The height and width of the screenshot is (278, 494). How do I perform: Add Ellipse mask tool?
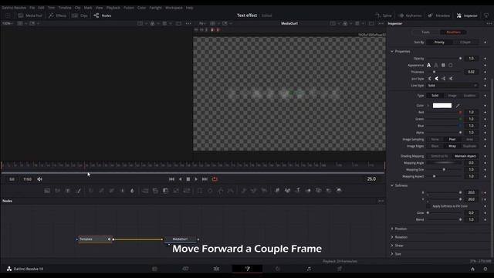click(x=210, y=191)
